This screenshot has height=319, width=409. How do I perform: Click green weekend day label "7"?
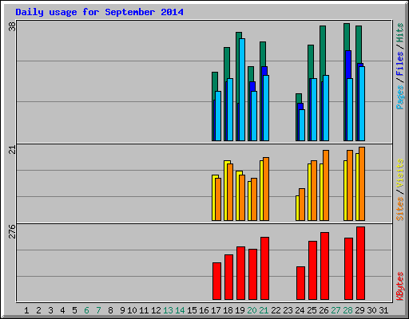pyautogui.click(x=98, y=310)
